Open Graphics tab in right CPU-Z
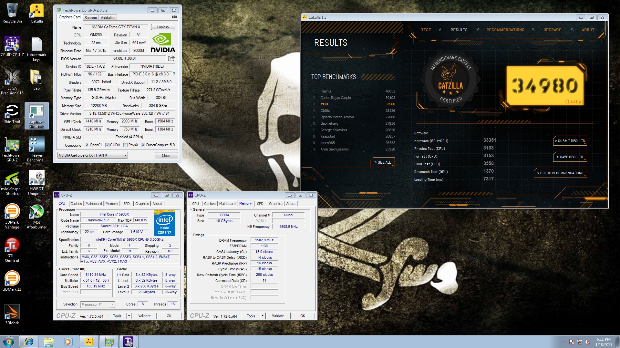 275,204
